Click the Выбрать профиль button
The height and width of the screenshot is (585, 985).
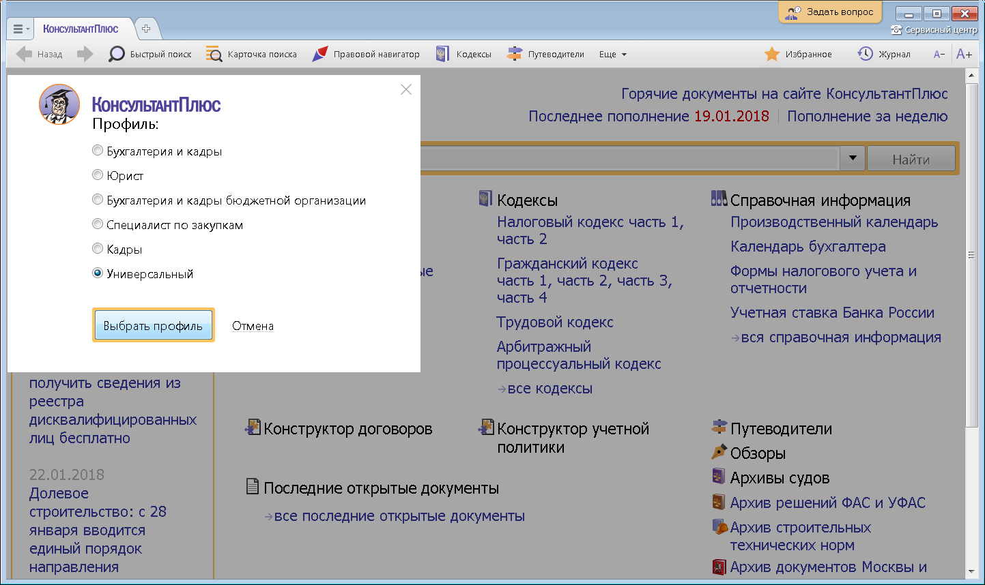(x=153, y=325)
